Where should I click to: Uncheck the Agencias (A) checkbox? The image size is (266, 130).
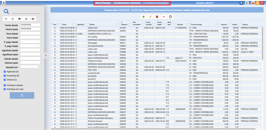click(x=5, y=71)
